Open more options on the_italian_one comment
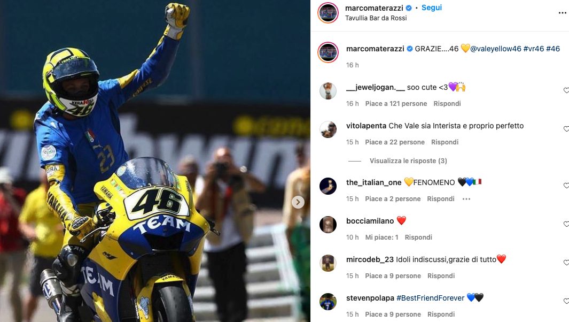Screen dimensions: 569x322 [x=466, y=199]
